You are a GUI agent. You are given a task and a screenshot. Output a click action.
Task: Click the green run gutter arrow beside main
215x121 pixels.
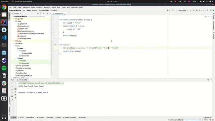(x=56, y=45)
